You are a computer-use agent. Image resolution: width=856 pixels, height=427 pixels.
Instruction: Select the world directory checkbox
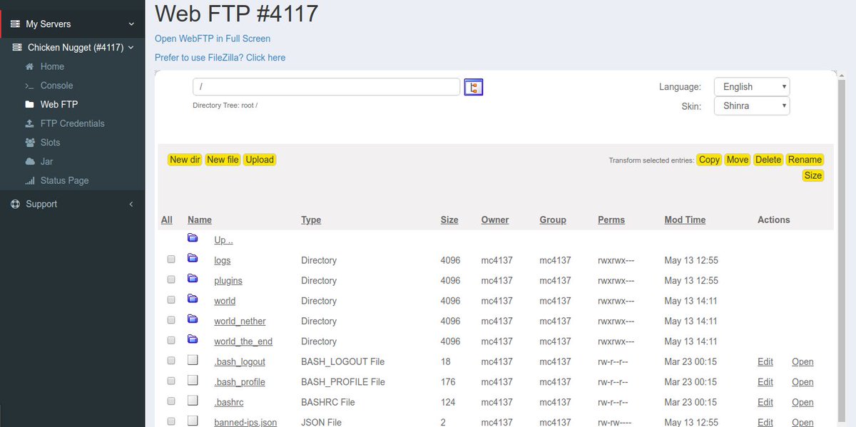[x=171, y=301]
